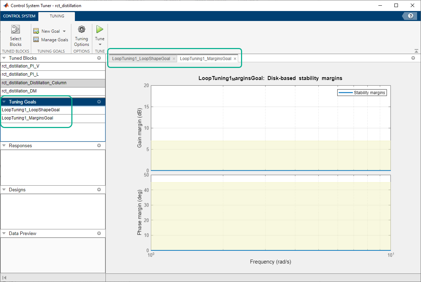421x282 pixels.
Task: Collapse the Tuning Goals section
Action: click(4, 102)
